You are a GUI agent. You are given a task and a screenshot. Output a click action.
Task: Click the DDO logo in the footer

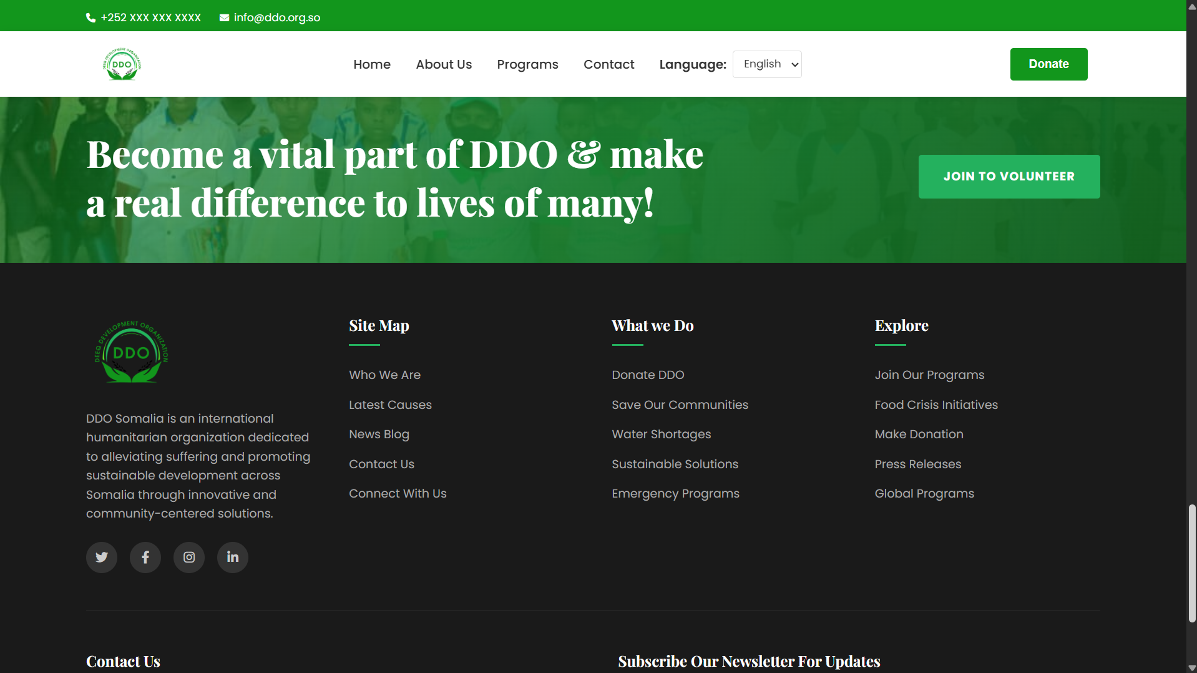pyautogui.click(x=131, y=353)
